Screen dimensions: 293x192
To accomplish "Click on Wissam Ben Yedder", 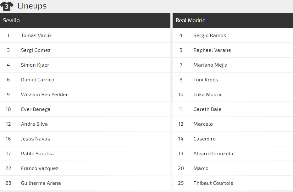I will tap(44, 95).
